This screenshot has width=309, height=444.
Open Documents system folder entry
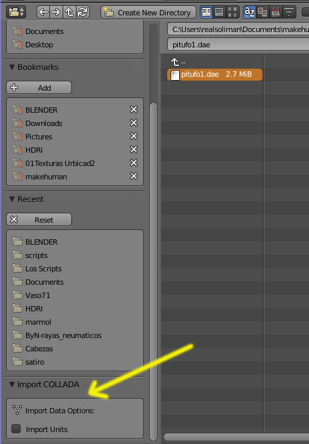[75, 31]
